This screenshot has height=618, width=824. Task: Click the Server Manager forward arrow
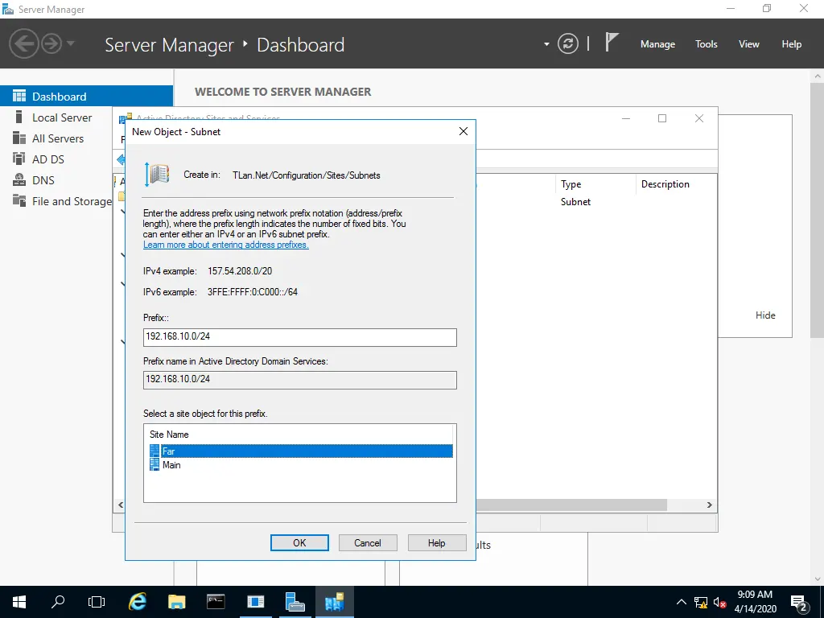(x=51, y=43)
